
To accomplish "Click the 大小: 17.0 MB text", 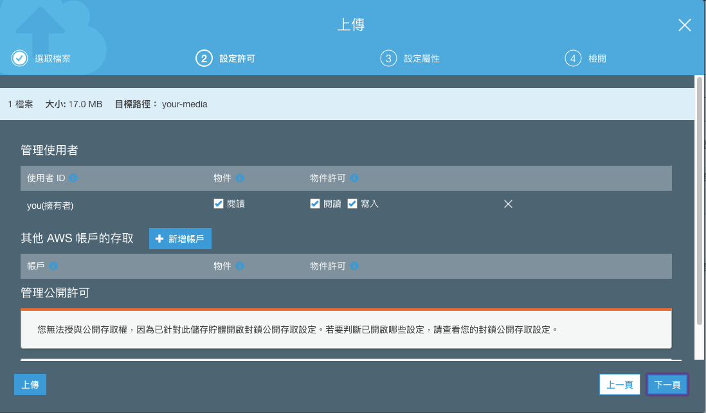I will pyautogui.click(x=74, y=105).
